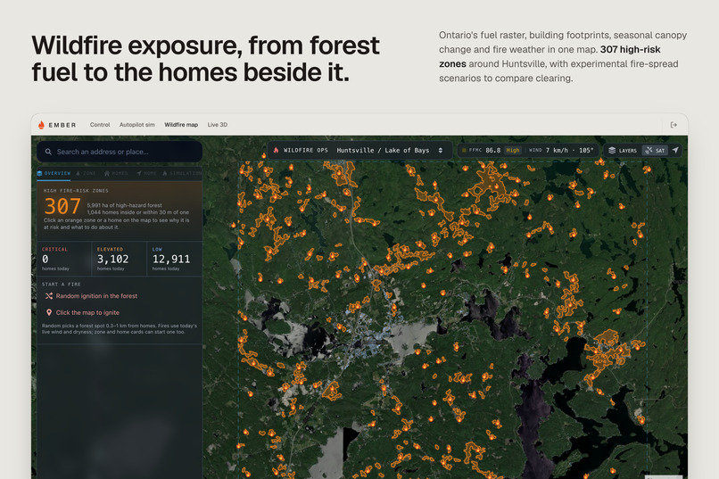Open the Huntsville / Lake of Bays region dropdown
Image resolution: width=719 pixels, height=479 pixels.
point(390,151)
